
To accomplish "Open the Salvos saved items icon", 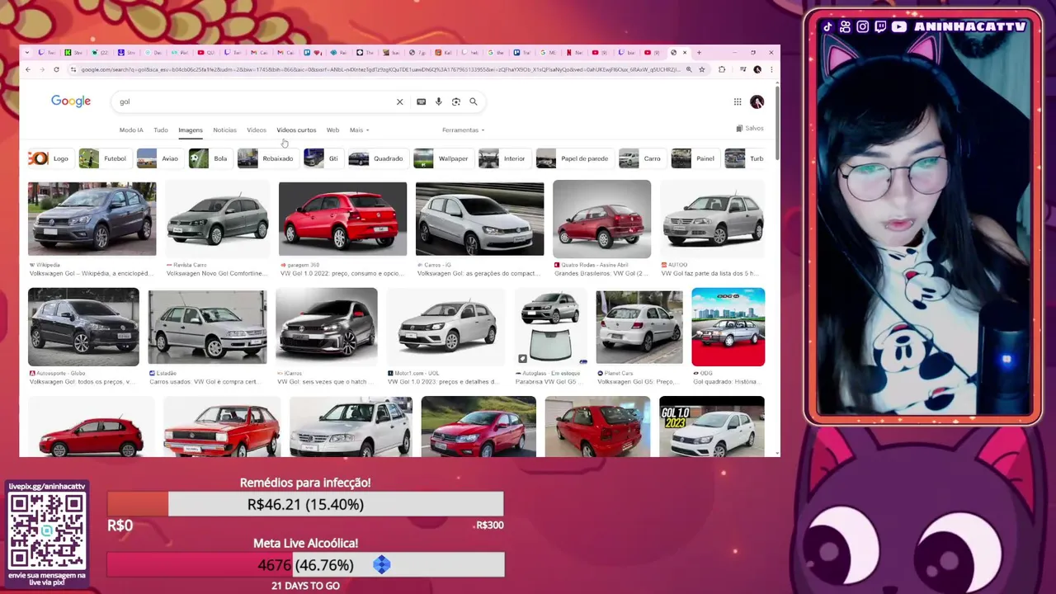I will (750, 129).
